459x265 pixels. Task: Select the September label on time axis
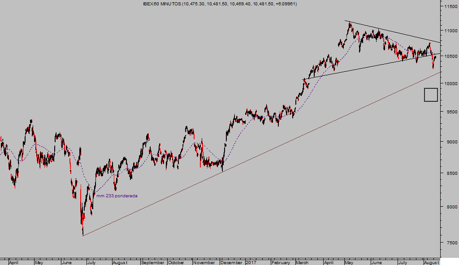click(152, 262)
